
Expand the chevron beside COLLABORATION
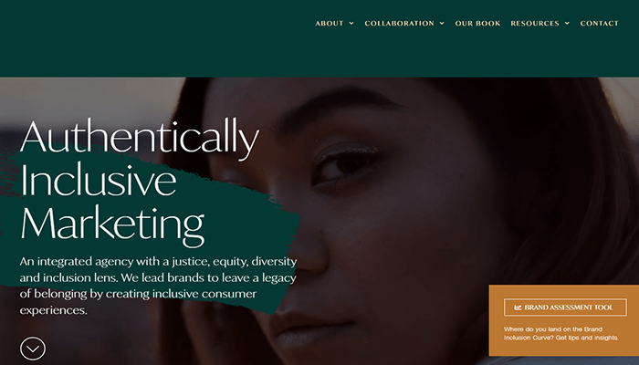click(x=442, y=24)
